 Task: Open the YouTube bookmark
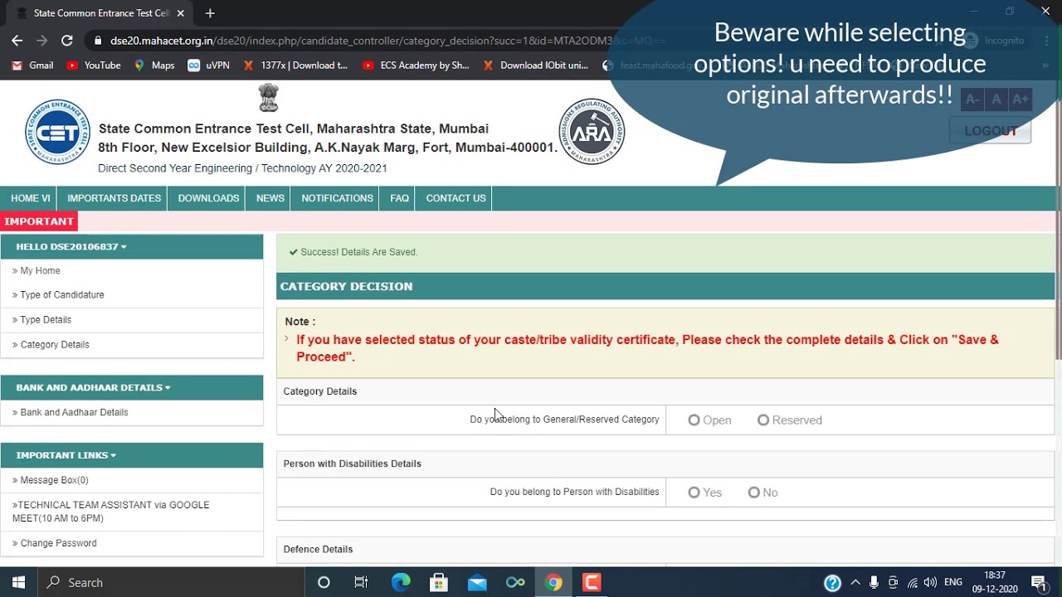point(94,66)
